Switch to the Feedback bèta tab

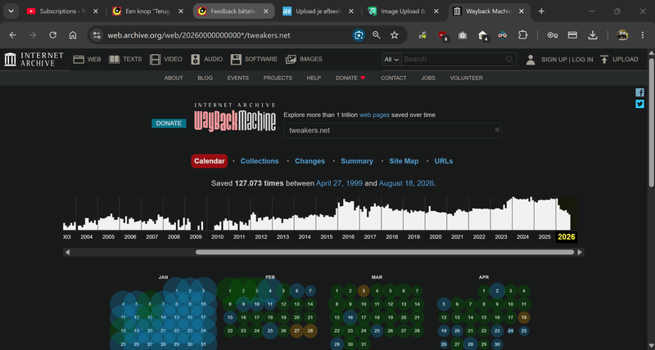(234, 11)
